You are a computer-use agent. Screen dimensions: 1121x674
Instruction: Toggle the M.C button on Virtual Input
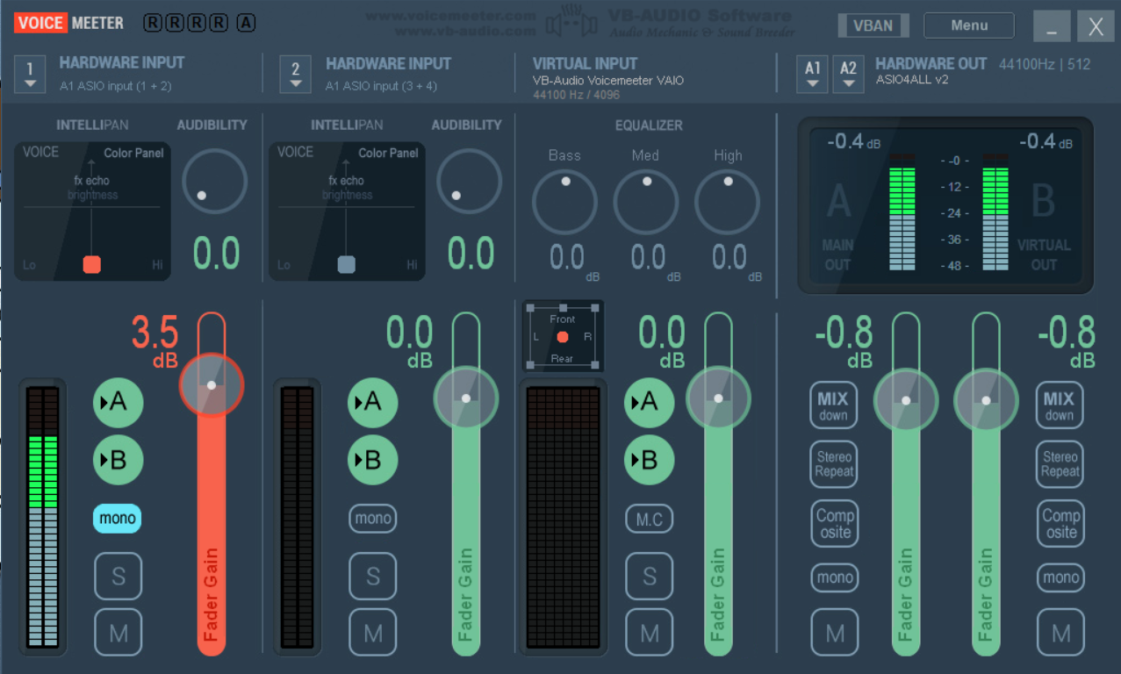(650, 520)
